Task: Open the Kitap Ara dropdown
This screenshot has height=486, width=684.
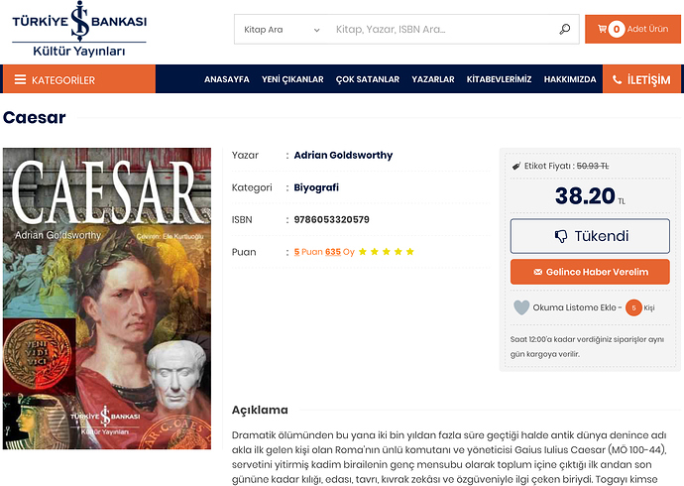Action: click(x=282, y=29)
